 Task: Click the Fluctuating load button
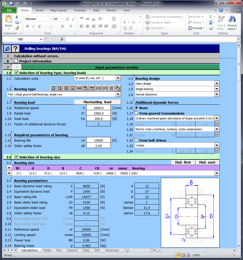97,102
